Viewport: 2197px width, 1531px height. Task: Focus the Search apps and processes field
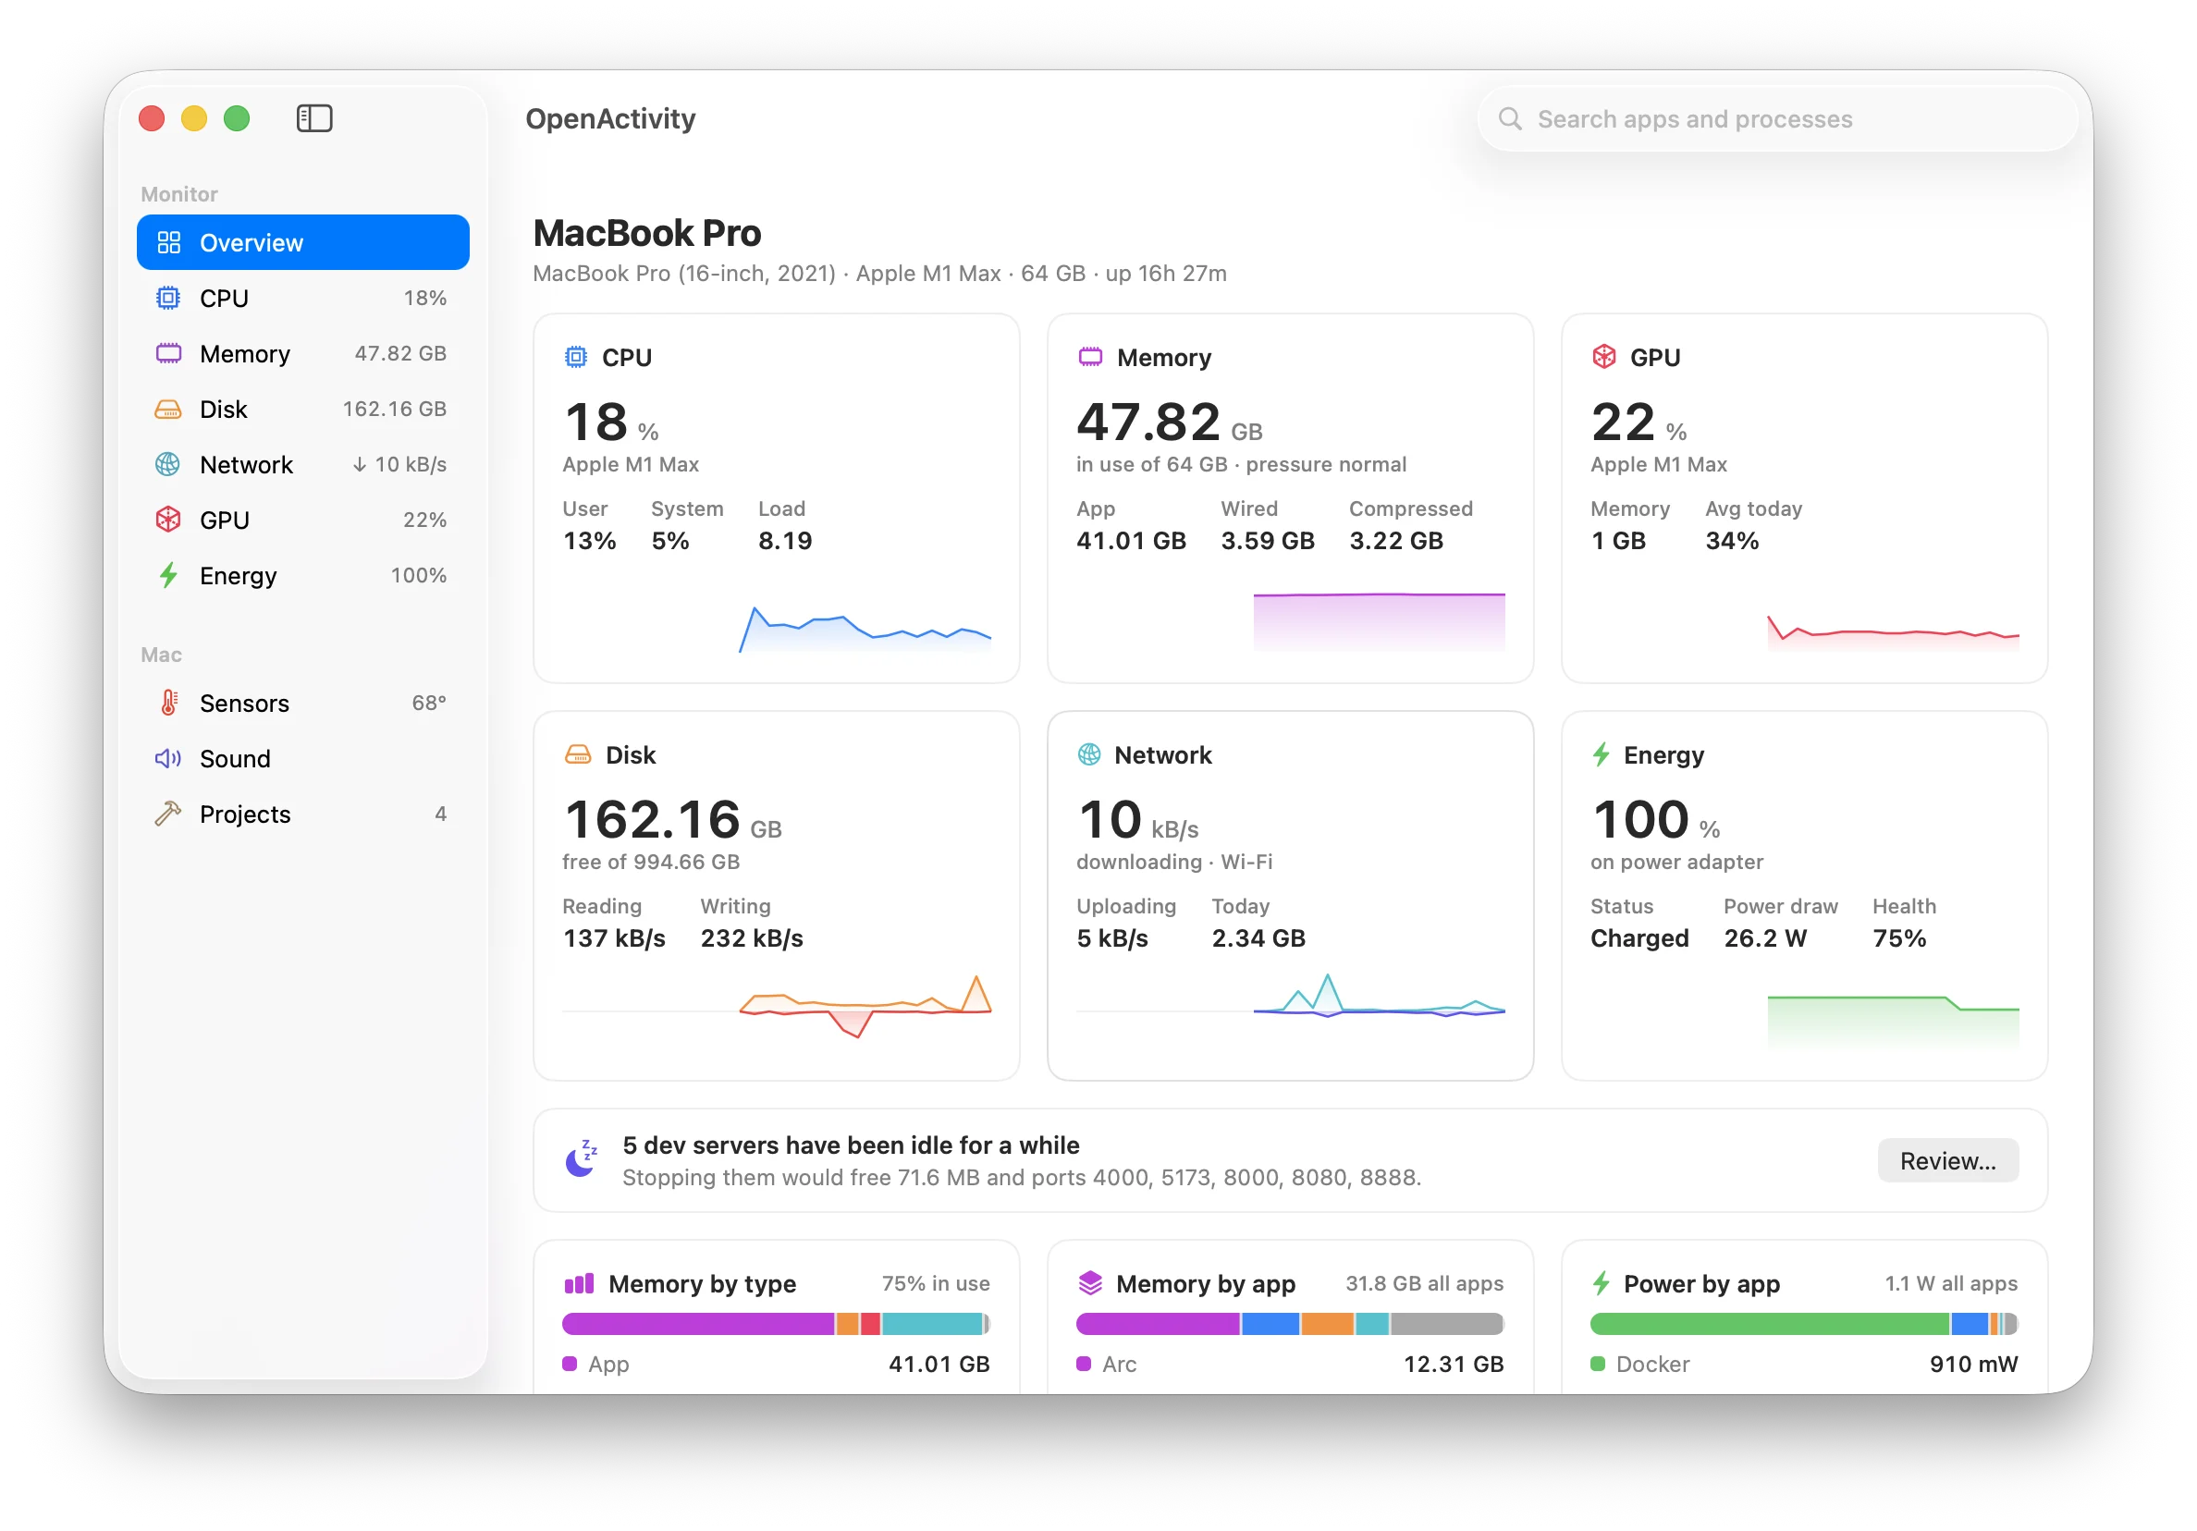click(x=1777, y=118)
